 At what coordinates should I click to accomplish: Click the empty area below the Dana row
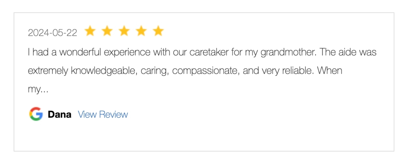tap(204, 137)
